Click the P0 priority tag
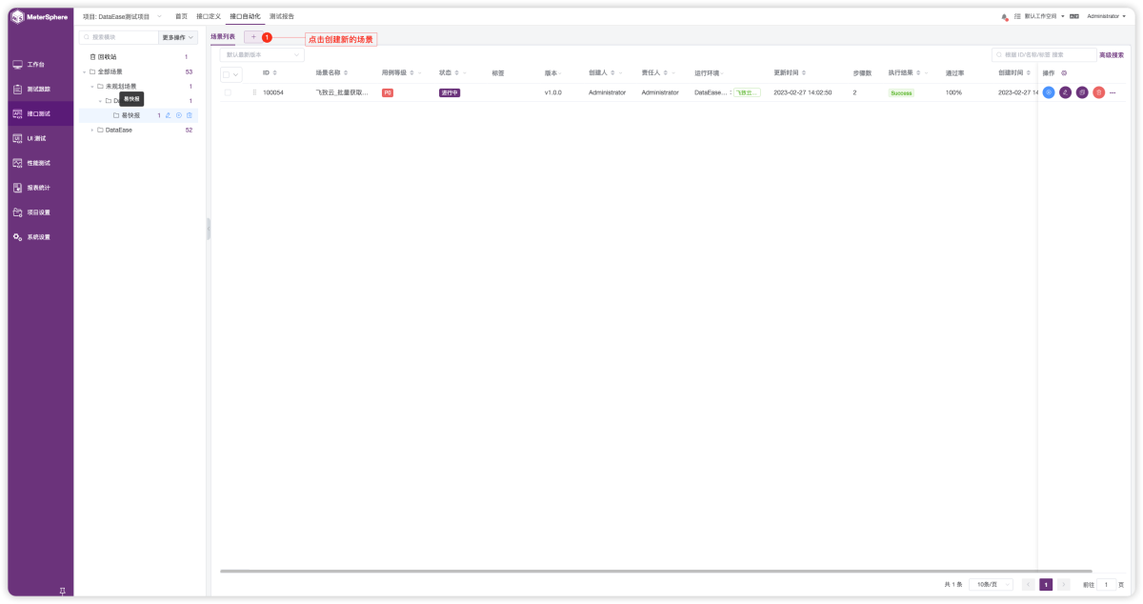1143x604 pixels. pyautogui.click(x=388, y=92)
